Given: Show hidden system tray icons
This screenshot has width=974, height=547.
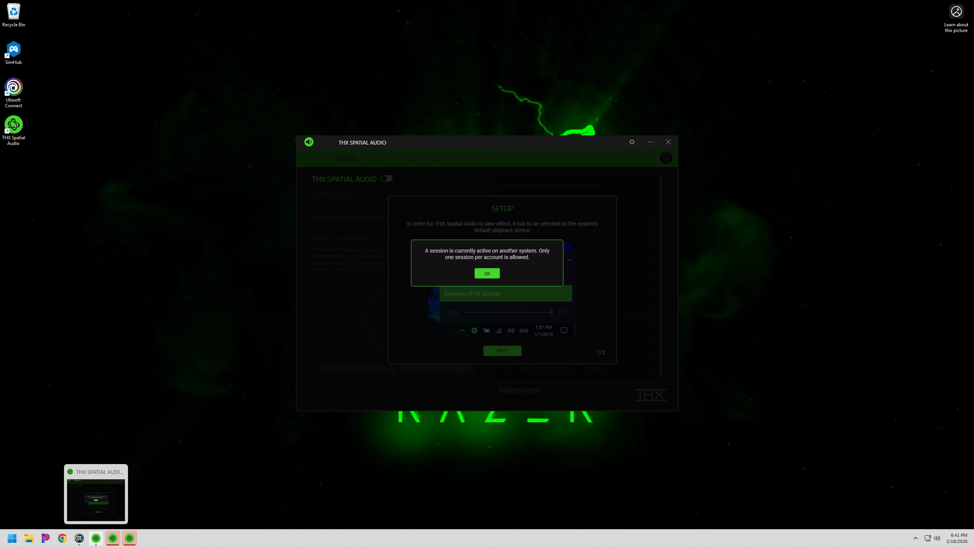Looking at the screenshot, I should pos(915,538).
